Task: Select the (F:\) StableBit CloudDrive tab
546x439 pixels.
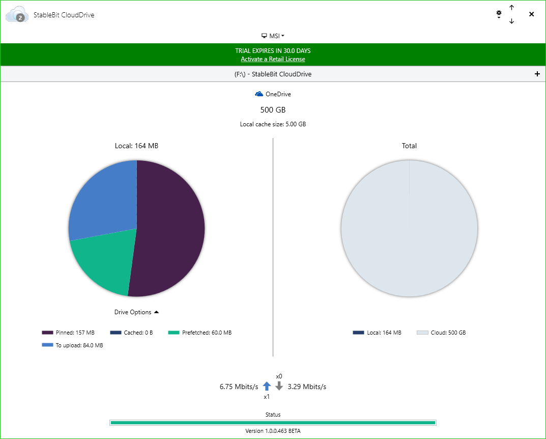Action: pyautogui.click(x=273, y=74)
